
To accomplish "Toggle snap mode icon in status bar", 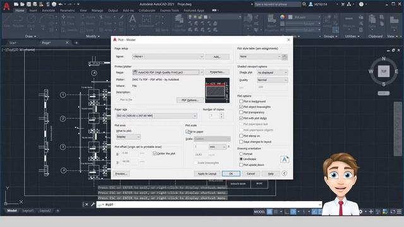I will 276,212.
